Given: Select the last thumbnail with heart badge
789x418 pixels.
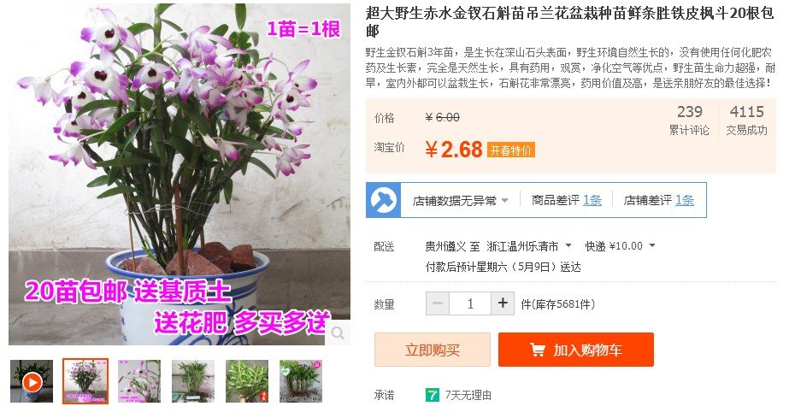Looking at the screenshot, I should point(301,381).
